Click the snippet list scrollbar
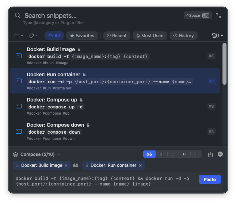The height and width of the screenshot is (203, 236). 224,64
